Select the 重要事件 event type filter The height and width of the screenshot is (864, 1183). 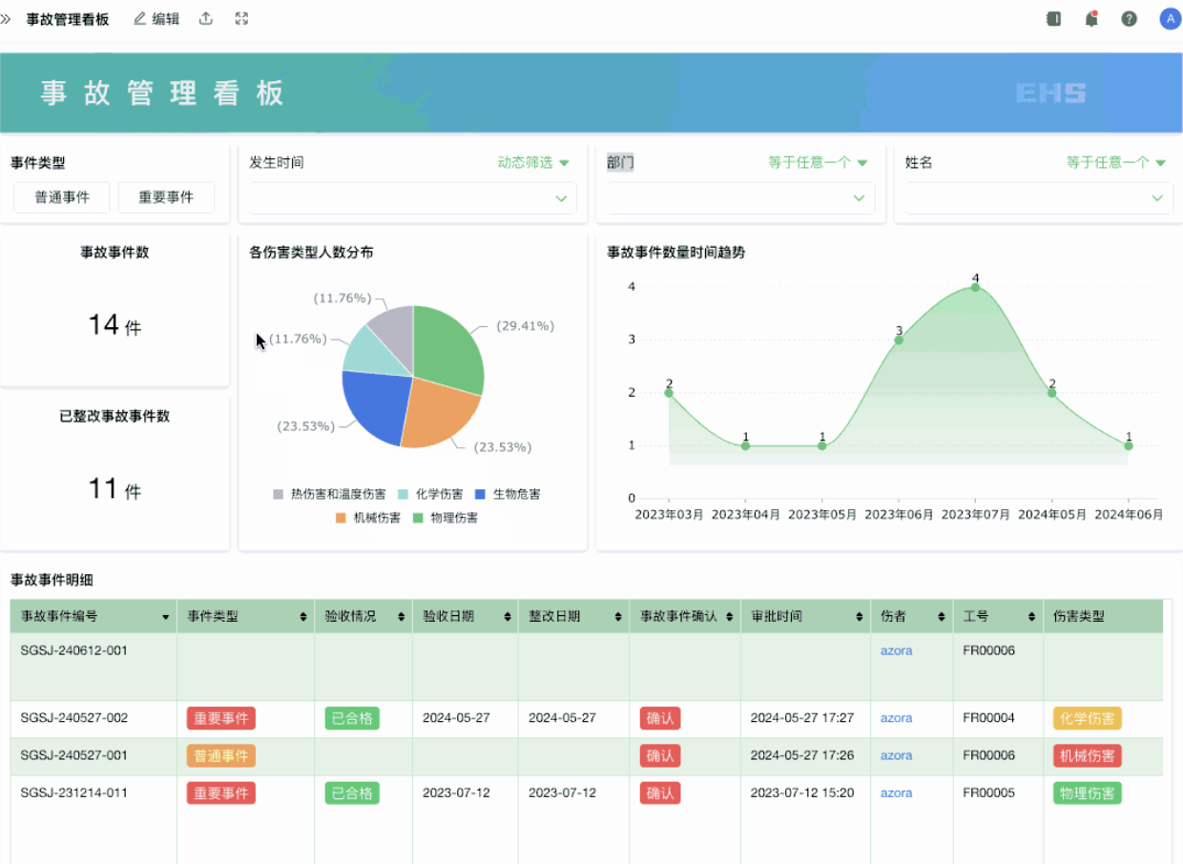(166, 197)
